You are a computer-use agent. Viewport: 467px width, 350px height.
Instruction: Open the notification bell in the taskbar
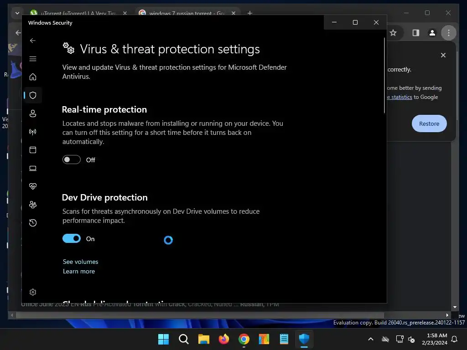coord(455,339)
